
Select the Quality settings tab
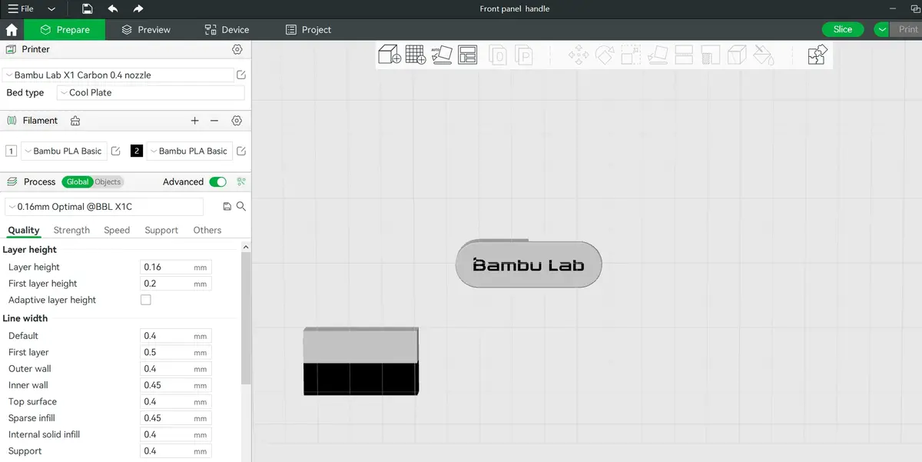(x=24, y=230)
